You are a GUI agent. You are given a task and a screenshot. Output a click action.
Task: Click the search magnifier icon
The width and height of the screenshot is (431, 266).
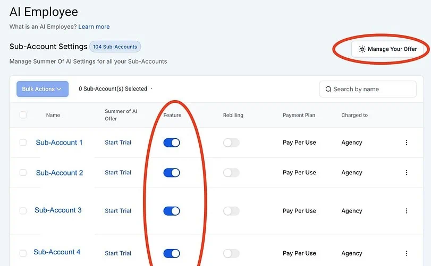(328, 90)
